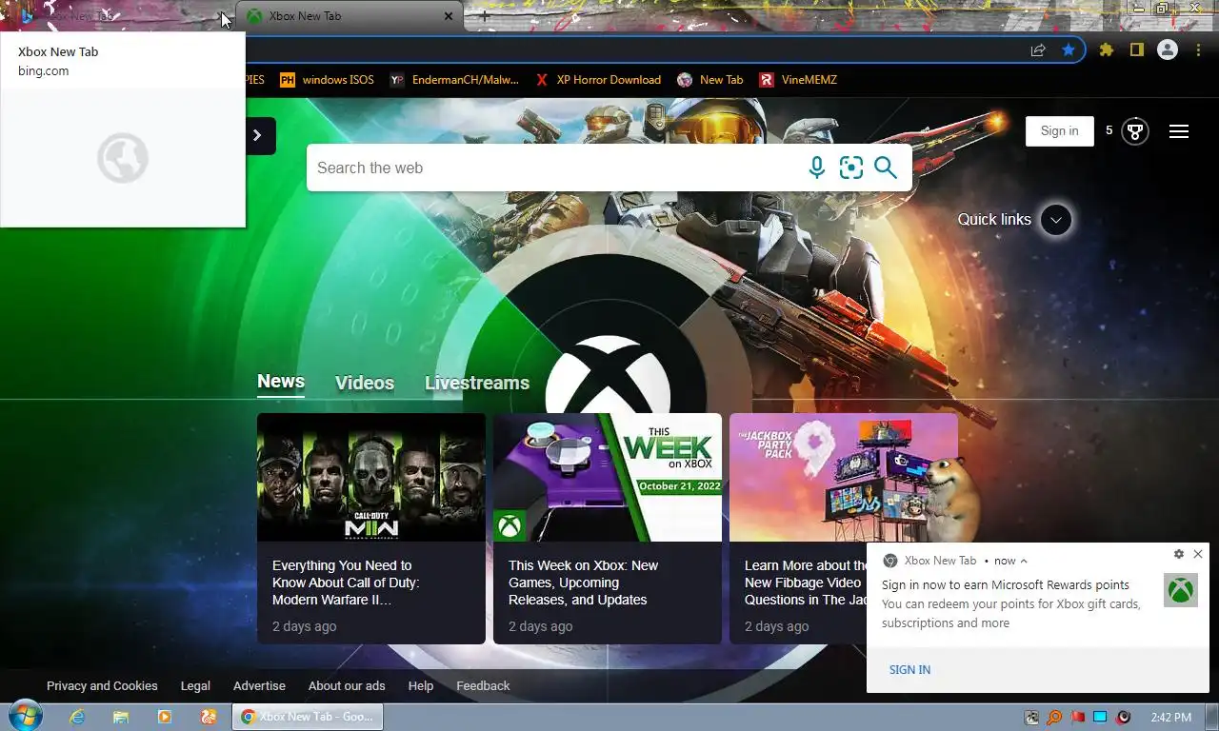Open the Help footer link
This screenshot has width=1219, height=731.
pos(421,685)
